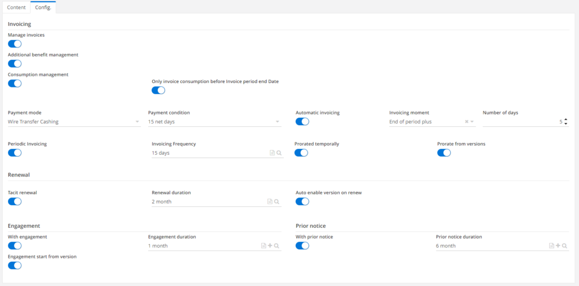579x286 pixels.
Task: Select the Config. tab
Action: point(43,7)
